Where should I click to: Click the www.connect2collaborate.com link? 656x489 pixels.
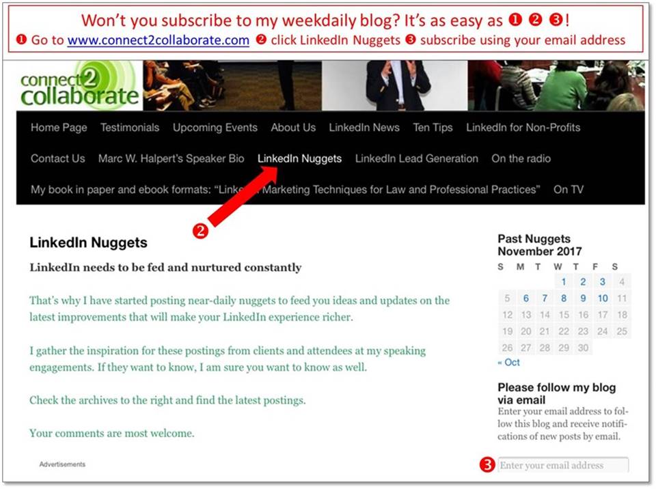158,40
